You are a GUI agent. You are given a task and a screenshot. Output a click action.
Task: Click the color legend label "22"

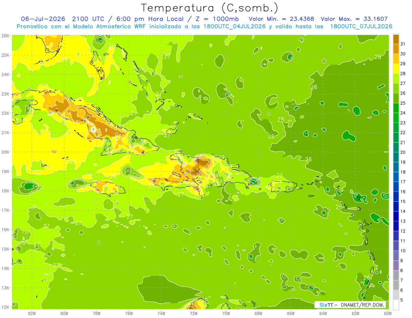click(403, 132)
